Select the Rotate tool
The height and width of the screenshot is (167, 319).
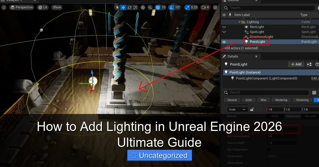coord(129,7)
